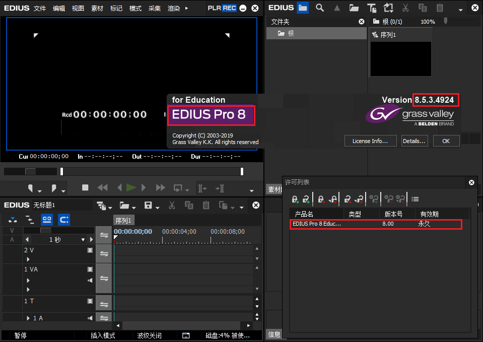Click OK in the about dialog
The image size is (483, 342).
click(446, 141)
